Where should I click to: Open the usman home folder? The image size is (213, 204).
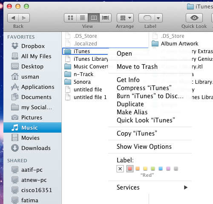(32, 76)
